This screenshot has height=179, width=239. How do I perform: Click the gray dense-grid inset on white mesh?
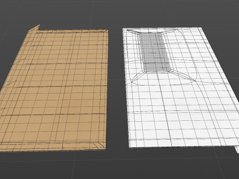[x=155, y=52]
